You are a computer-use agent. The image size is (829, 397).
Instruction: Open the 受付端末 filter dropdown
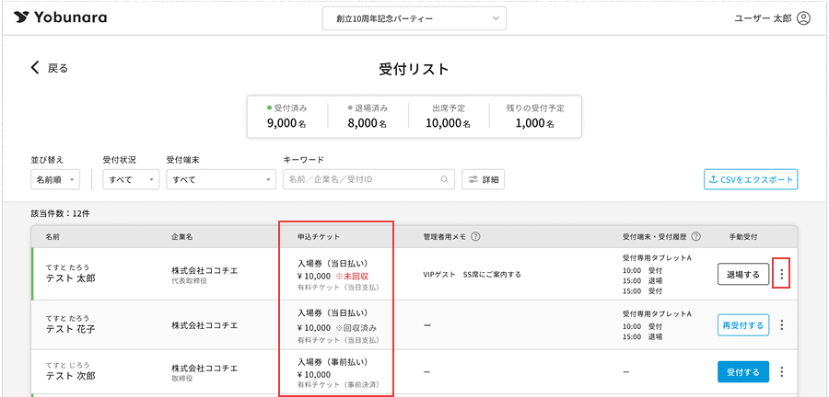(x=219, y=179)
